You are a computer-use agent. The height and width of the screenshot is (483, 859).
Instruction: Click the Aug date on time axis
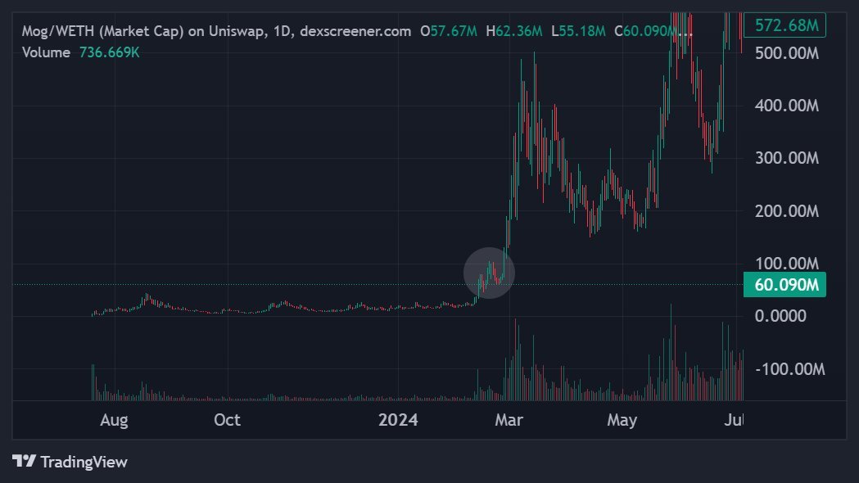[114, 420]
